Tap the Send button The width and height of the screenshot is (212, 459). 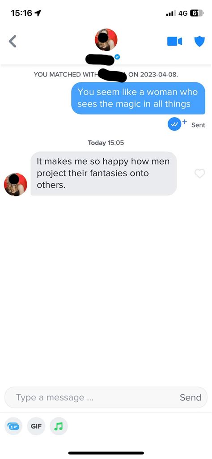point(191,397)
